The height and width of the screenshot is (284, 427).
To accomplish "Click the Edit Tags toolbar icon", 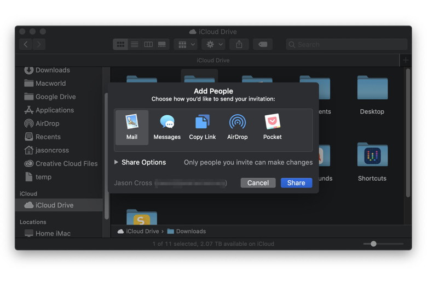I will tap(263, 44).
